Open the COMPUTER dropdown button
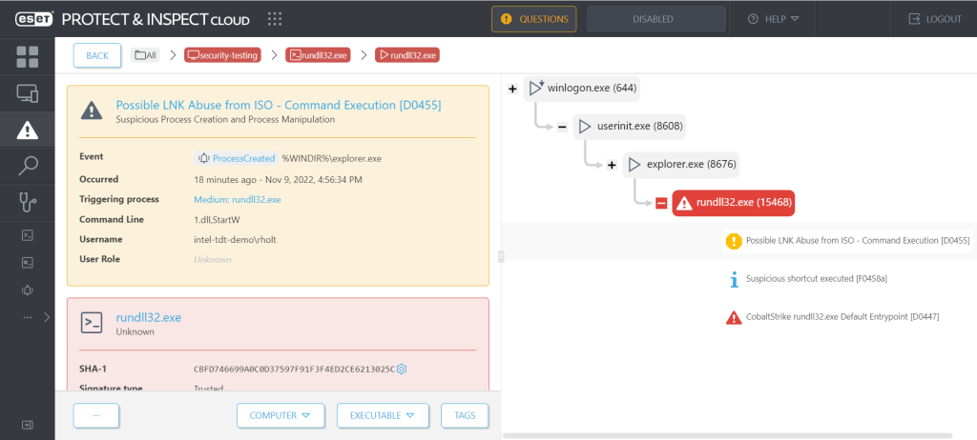This screenshot has height=440, width=977. pos(281,416)
